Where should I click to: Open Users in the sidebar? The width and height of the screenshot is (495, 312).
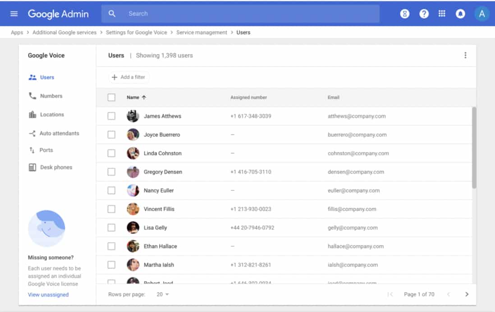click(x=41, y=78)
